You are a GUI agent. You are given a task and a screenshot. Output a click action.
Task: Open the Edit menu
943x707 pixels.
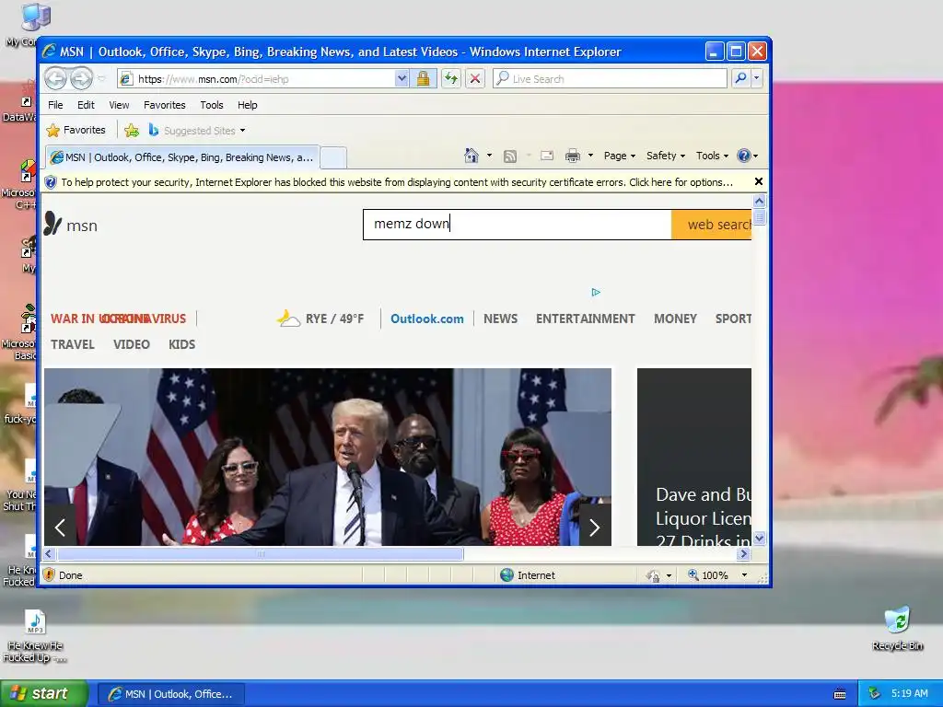click(86, 105)
